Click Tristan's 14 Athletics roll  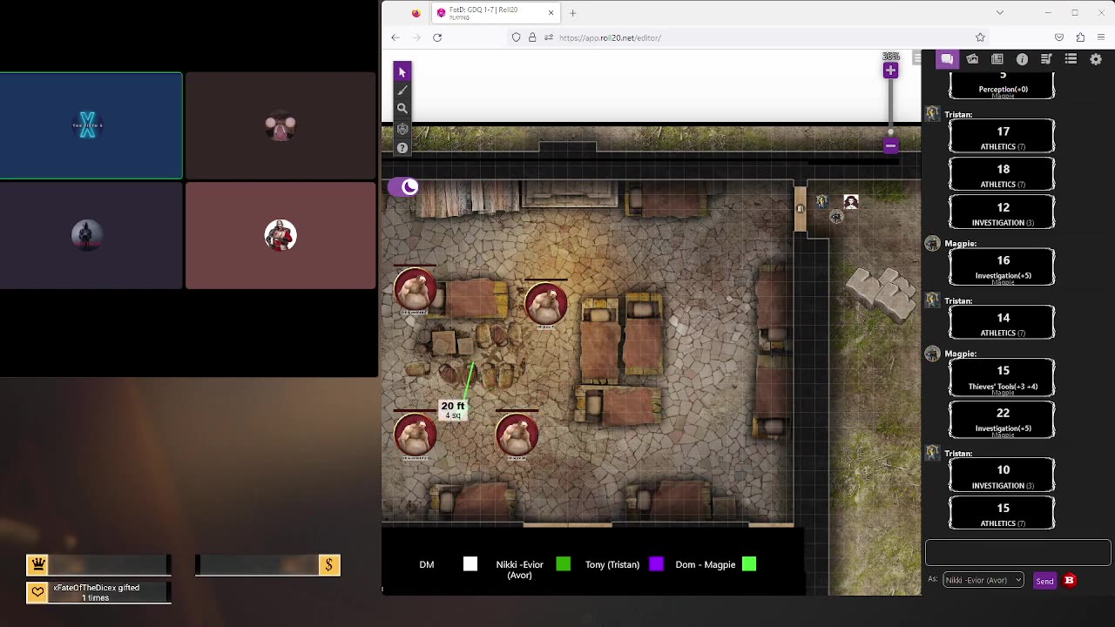tap(1002, 323)
